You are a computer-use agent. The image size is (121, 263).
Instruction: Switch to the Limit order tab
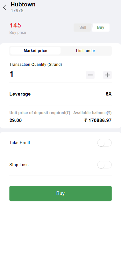(x=86, y=51)
